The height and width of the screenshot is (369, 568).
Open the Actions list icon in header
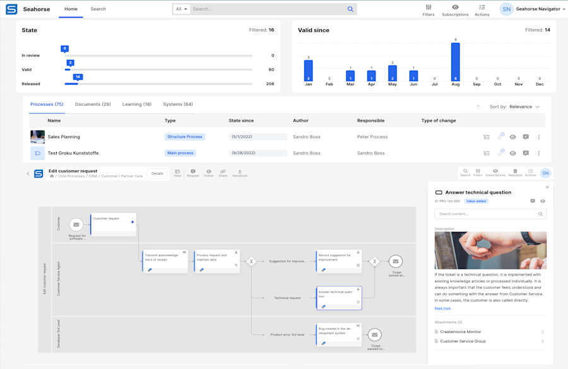point(482,10)
